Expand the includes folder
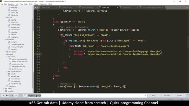Viewport: 189px width, 106px height. pyautogui.click(x=7, y=74)
